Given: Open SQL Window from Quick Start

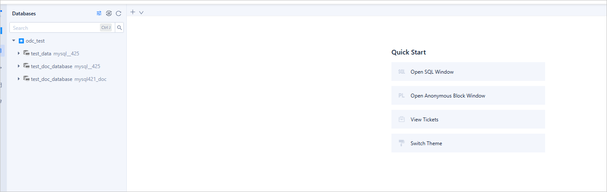Looking at the screenshot, I should (432, 72).
